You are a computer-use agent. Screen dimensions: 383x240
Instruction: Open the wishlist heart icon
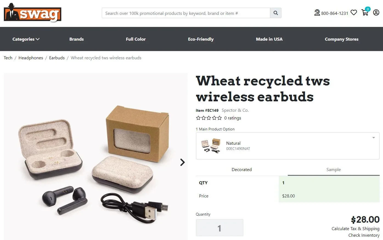(353, 12)
